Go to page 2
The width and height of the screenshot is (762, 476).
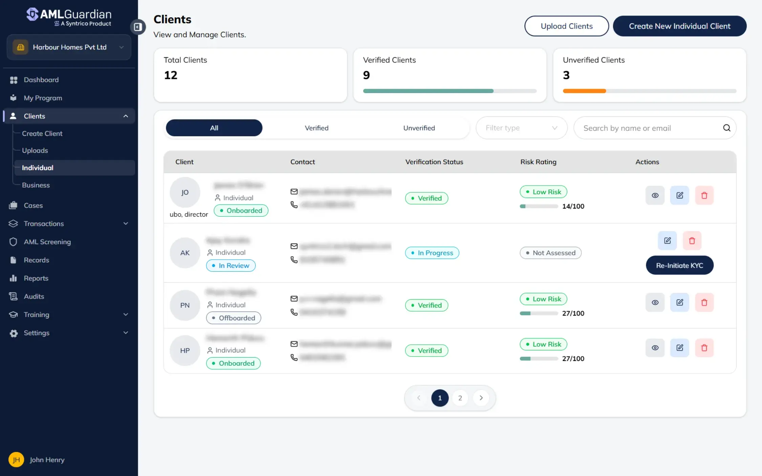coord(460,398)
